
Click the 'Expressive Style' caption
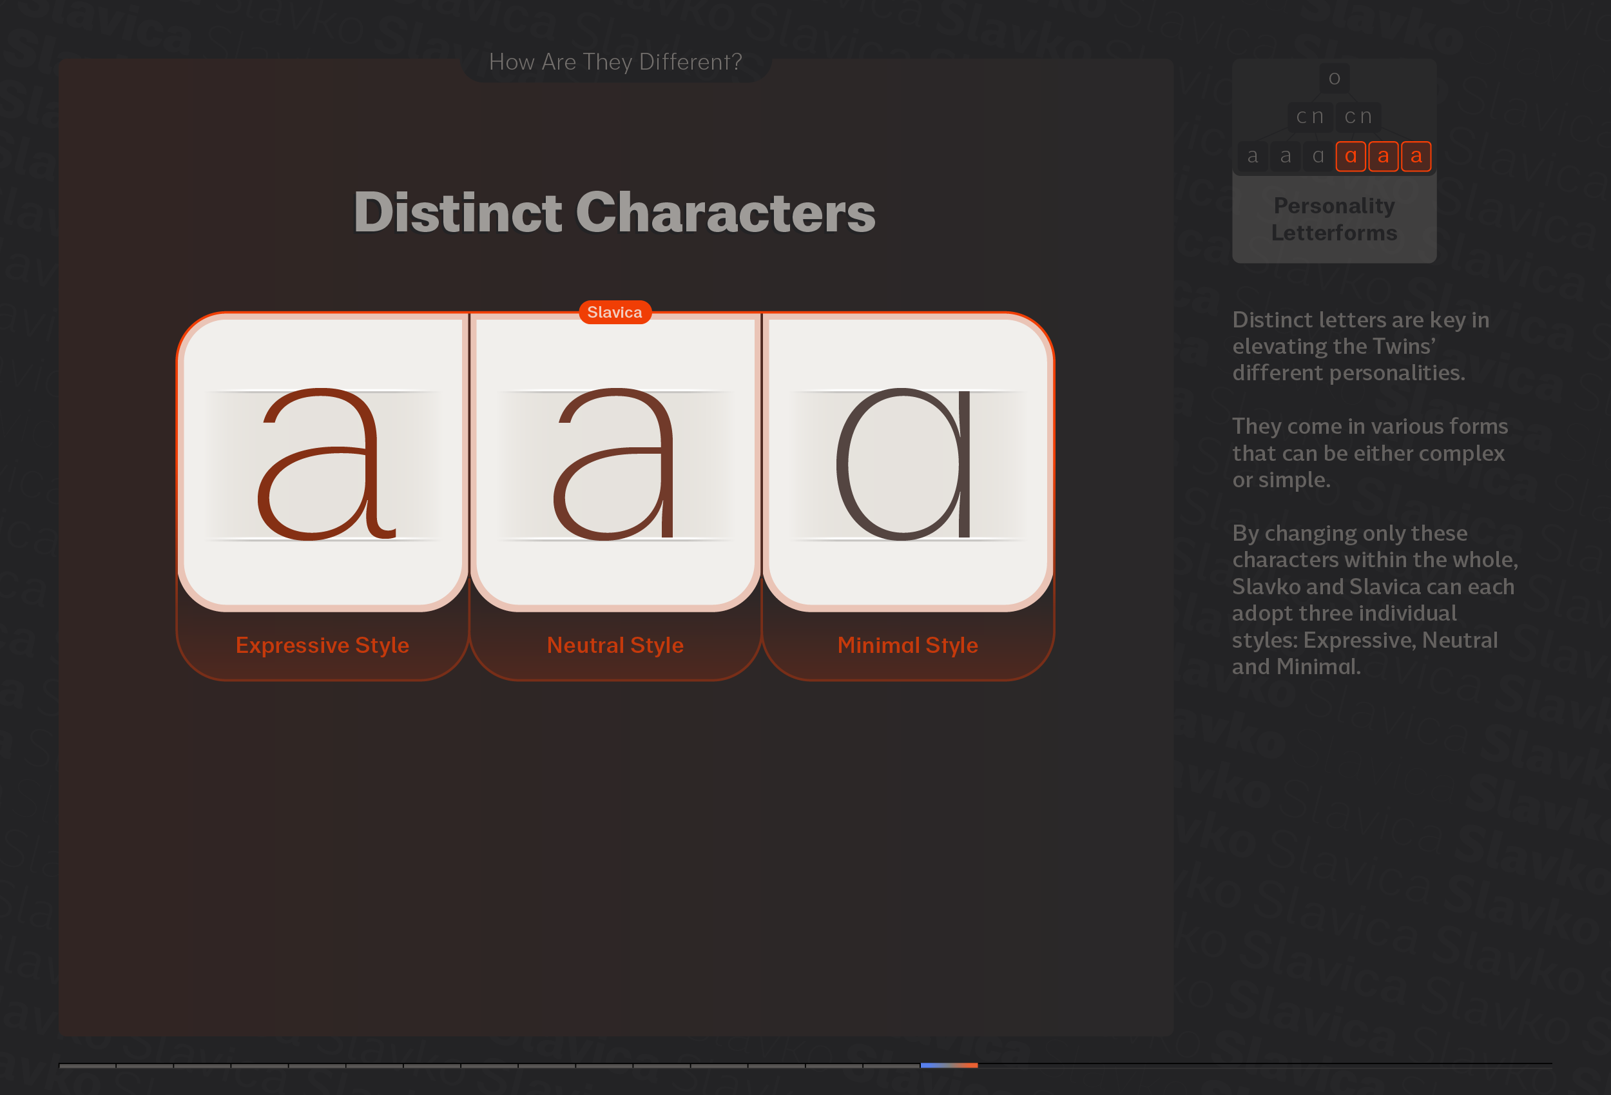point(322,645)
